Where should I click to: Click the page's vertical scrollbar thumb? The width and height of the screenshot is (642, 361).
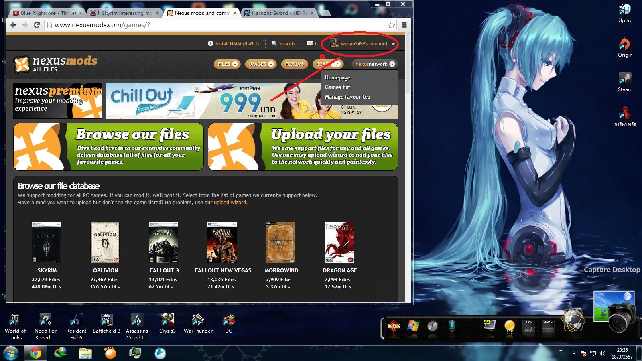408,64
